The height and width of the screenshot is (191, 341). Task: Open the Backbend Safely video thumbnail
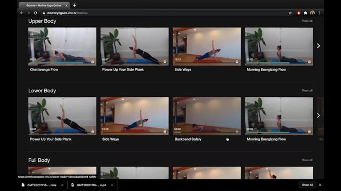(x=207, y=116)
